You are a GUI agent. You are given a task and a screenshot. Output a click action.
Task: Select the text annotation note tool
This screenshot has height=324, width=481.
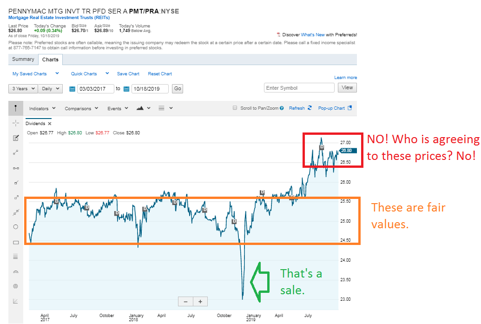tap(15, 138)
